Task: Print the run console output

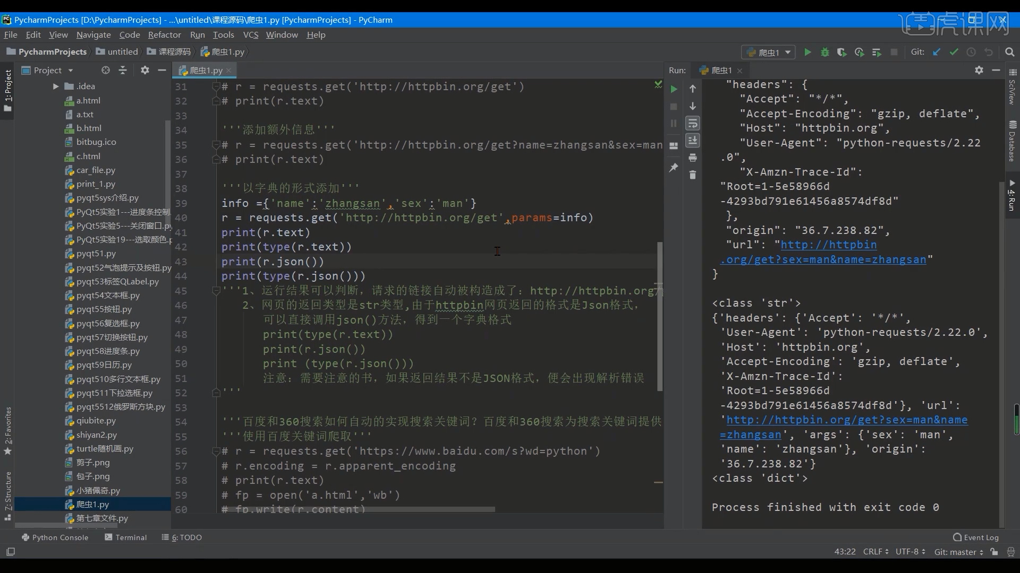Action: click(x=693, y=158)
